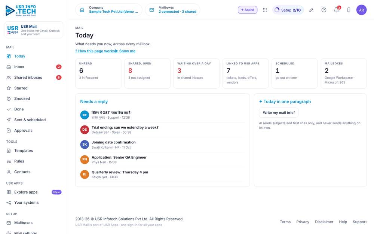Open the Shared, open 8 stat card
The image size is (374, 234).
[x=147, y=73]
